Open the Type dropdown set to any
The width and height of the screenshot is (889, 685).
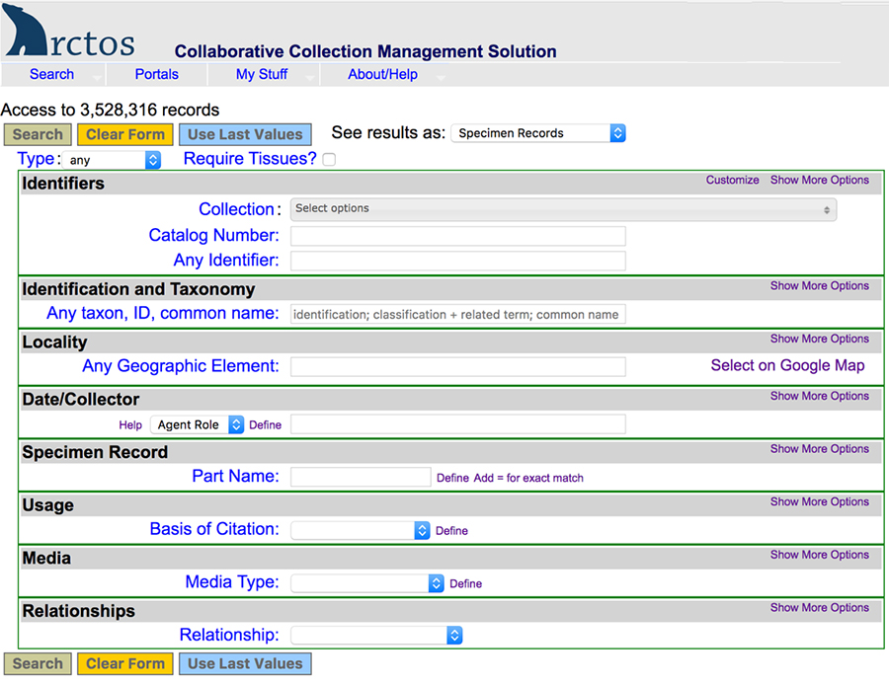click(114, 160)
